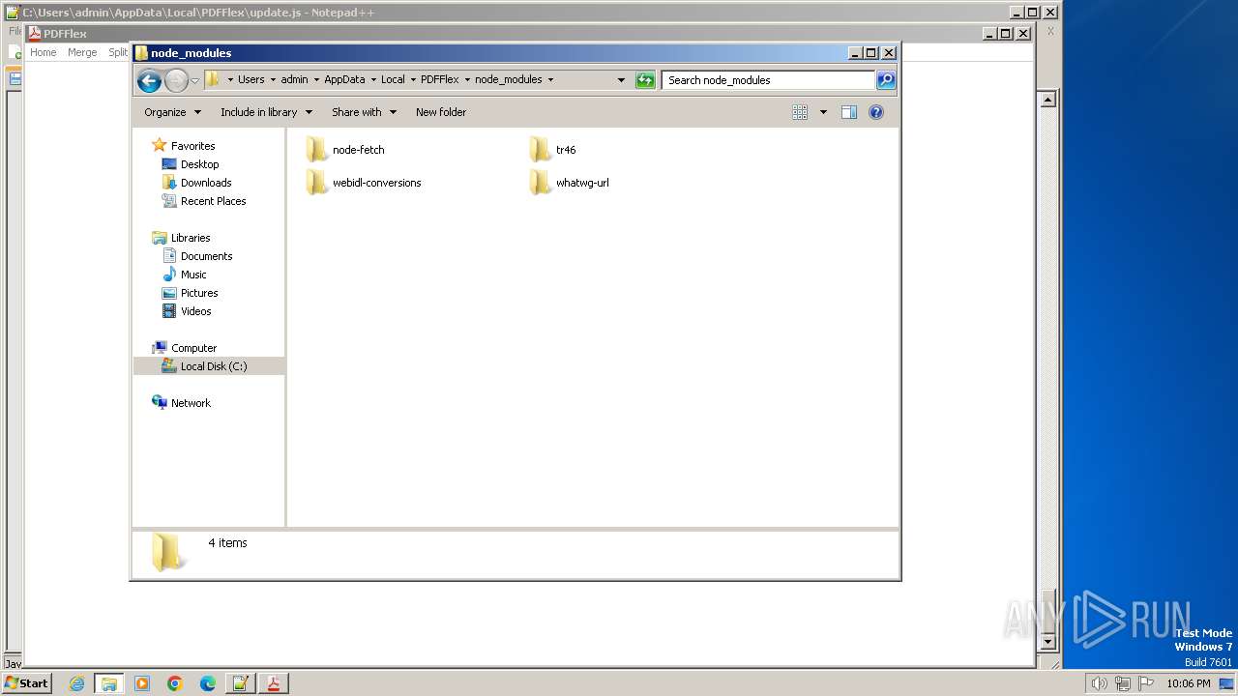The image size is (1238, 696).
Task: Click the admin breadcrumb in the address bar
Action: (294, 79)
